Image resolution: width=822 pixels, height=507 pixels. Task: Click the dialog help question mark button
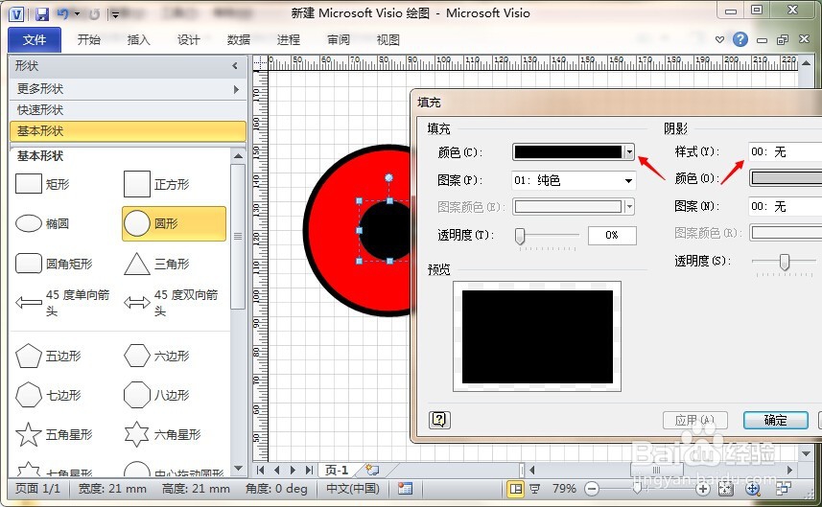click(439, 420)
